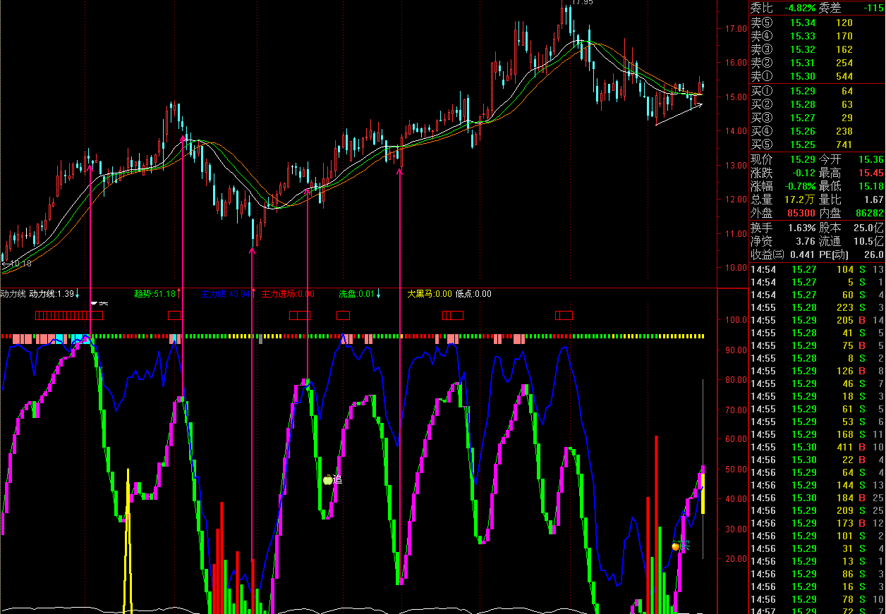The height and width of the screenshot is (614, 886).
Task: Click the 最低 value 15.18
Action: (871, 186)
